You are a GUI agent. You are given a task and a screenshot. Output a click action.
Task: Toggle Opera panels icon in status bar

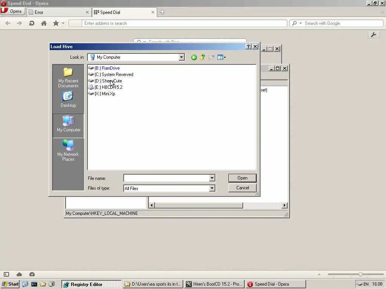(x=6, y=274)
